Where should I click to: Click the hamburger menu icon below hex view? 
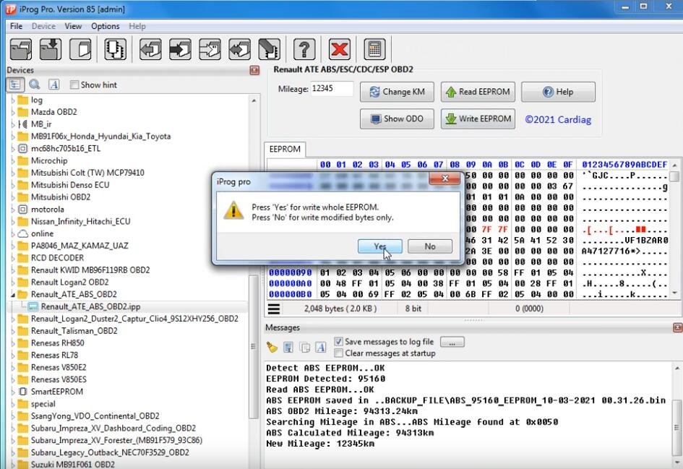[x=274, y=309]
